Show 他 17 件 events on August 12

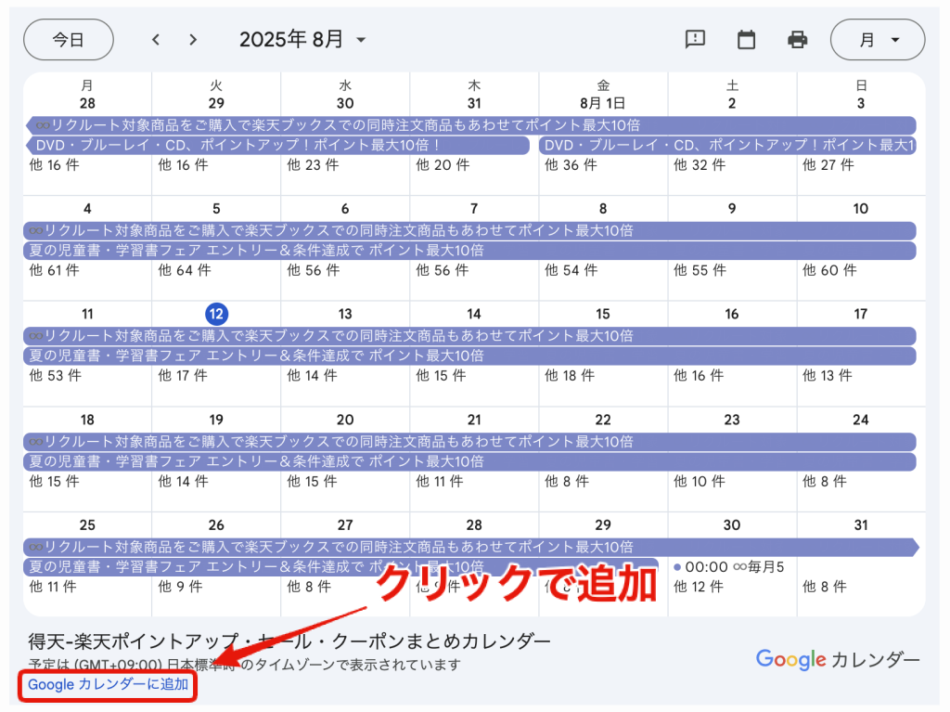click(183, 375)
